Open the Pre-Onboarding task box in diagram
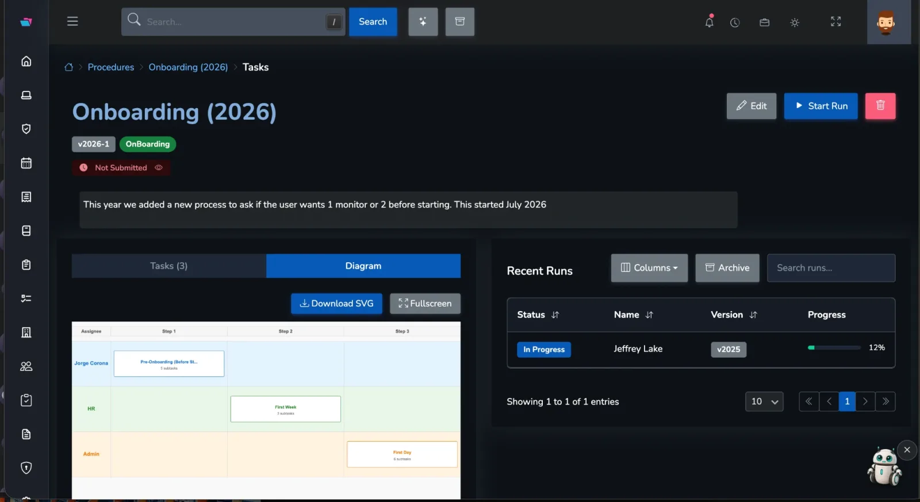920x502 pixels. [x=169, y=363]
